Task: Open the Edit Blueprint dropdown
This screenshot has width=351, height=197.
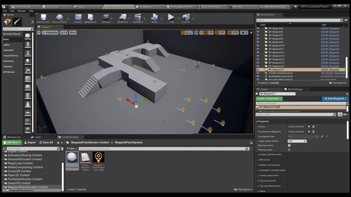Action: tap(335, 99)
